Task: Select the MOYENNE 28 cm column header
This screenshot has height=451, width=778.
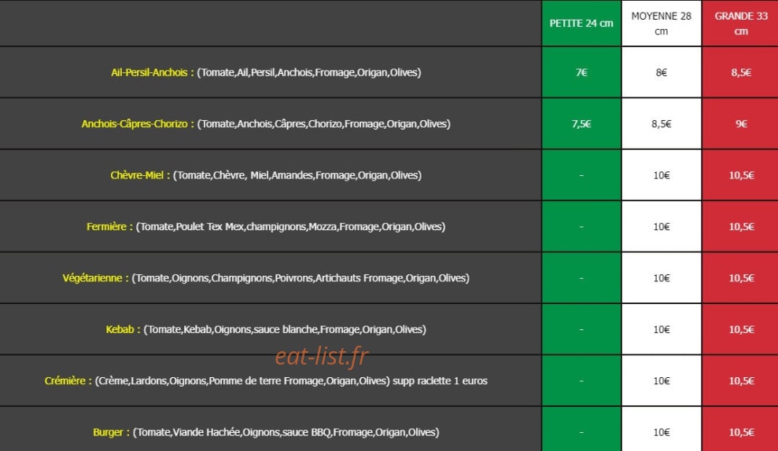Action: click(661, 24)
